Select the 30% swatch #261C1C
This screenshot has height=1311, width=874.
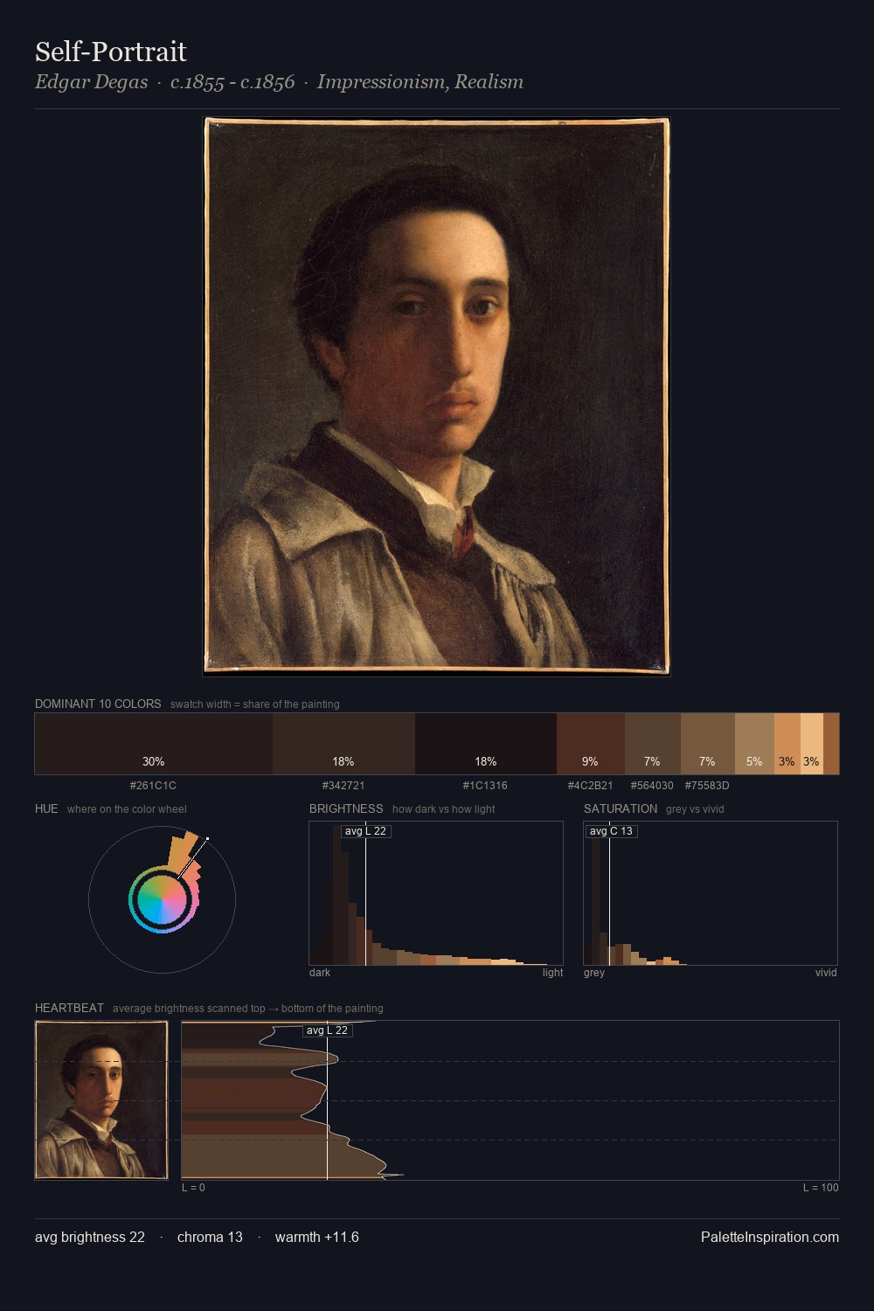click(x=154, y=744)
